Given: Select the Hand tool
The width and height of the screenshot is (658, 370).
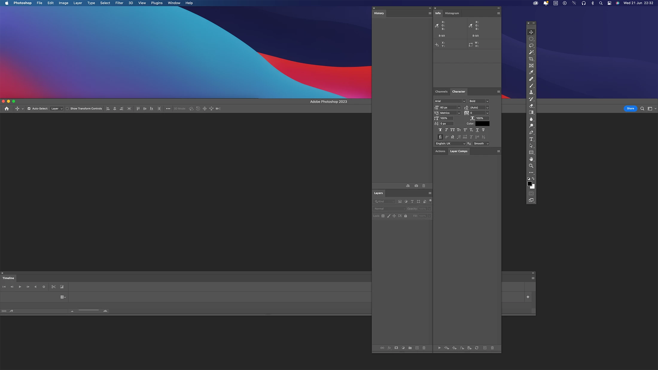Looking at the screenshot, I should pyautogui.click(x=531, y=159).
